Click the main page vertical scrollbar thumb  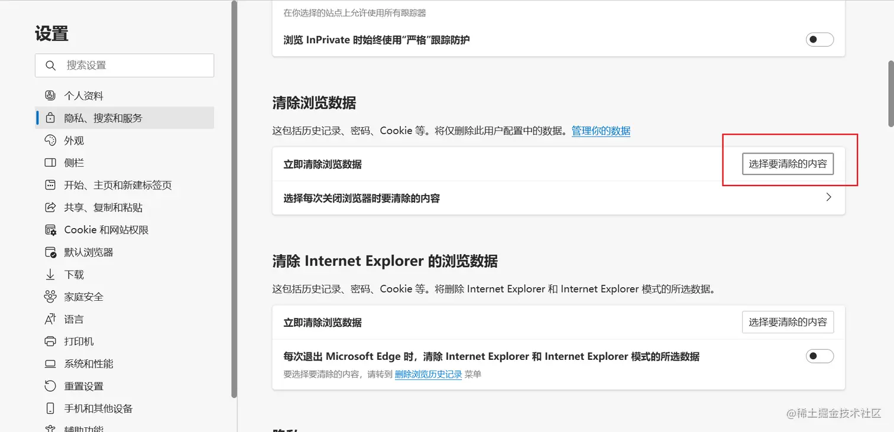(890, 93)
